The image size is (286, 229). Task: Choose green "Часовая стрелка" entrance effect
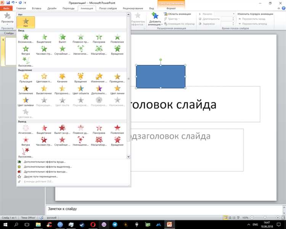[44, 50]
